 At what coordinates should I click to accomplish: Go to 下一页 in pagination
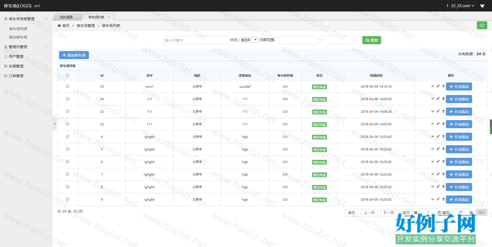[x=388, y=213]
